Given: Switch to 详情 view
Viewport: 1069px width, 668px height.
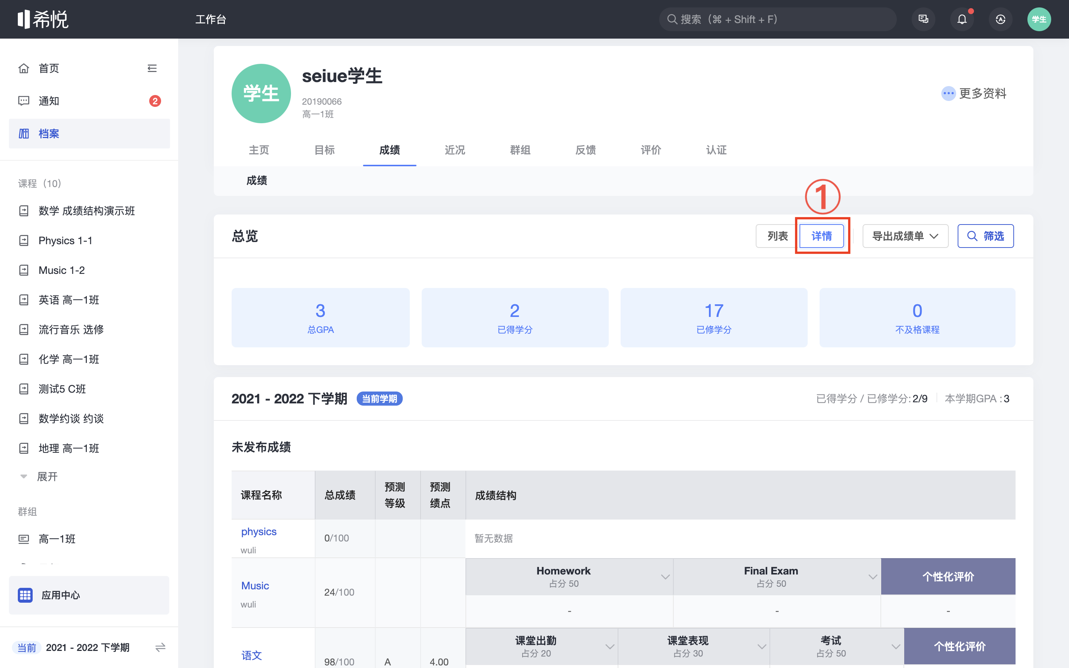Looking at the screenshot, I should coord(822,236).
